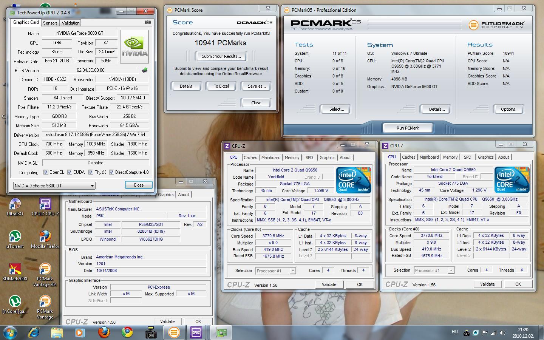Image resolution: width=544 pixels, height=340 pixels.
Task: Click the taskbar clock showing 21:20
Action: point(523,332)
